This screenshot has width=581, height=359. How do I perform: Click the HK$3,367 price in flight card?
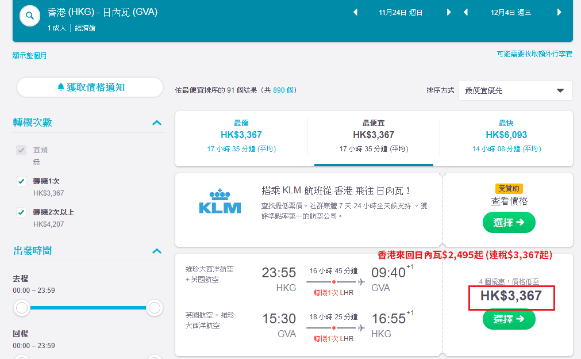(x=511, y=296)
